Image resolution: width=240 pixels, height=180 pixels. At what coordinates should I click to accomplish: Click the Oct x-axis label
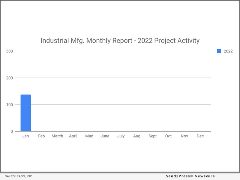click(169, 136)
